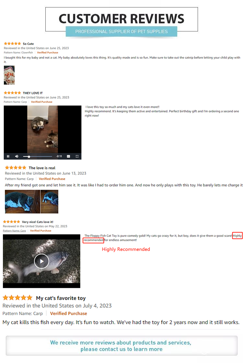Click the red-boxed 'recommended' highlight
Viewport: 243px width, 363px height.
click(x=94, y=240)
